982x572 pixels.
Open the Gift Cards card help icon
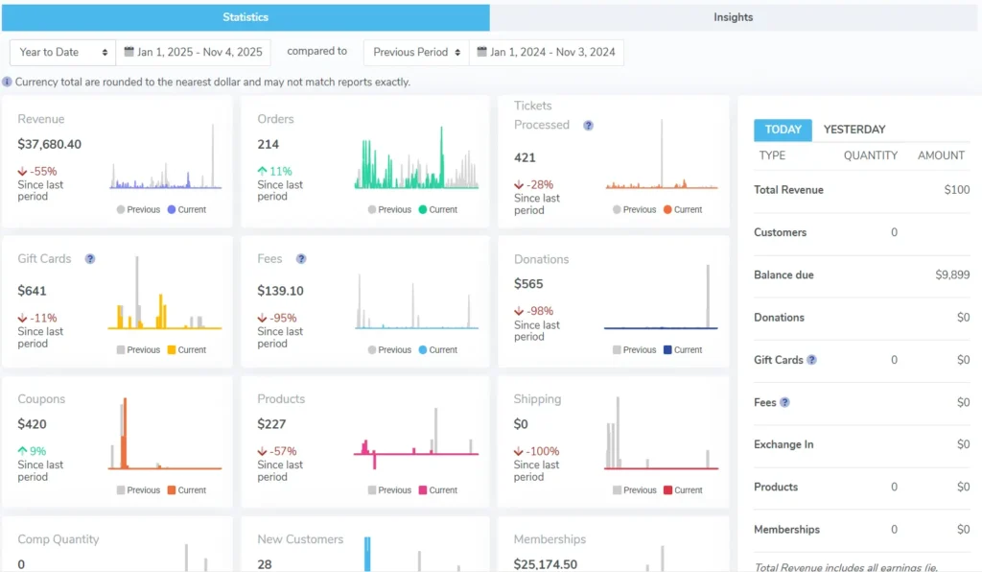pyautogui.click(x=90, y=259)
